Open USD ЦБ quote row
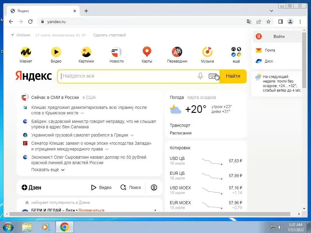Viewport: 311px width, 233px height. point(206,161)
